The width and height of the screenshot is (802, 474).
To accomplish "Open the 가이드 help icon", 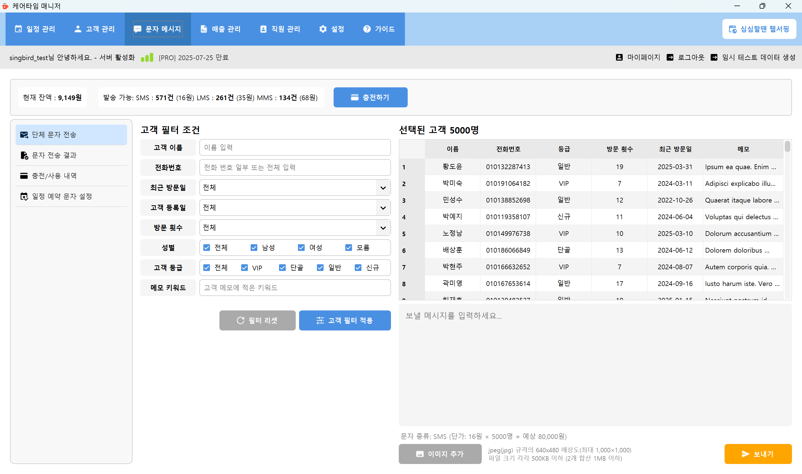I will pyautogui.click(x=367, y=29).
